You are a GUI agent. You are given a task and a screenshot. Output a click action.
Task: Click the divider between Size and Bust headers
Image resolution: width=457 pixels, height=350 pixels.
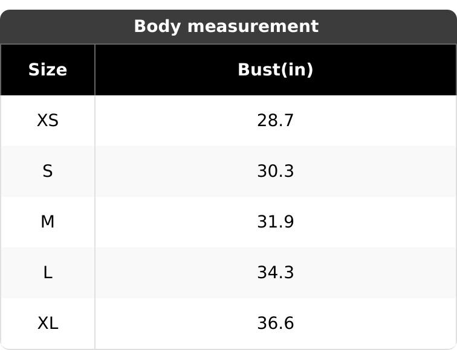(95, 70)
